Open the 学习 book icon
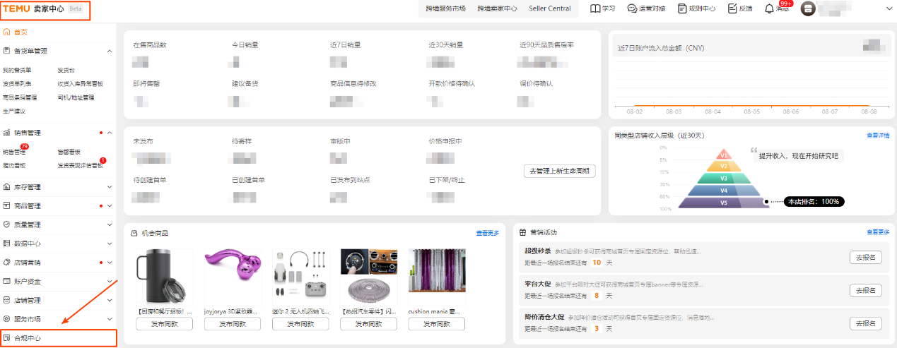The width and height of the screenshot is (897, 348). (595, 8)
